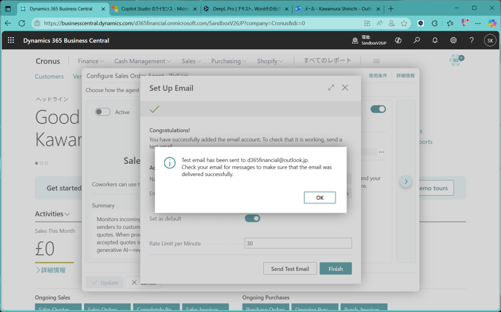Go back in the browser

coord(8,23)
